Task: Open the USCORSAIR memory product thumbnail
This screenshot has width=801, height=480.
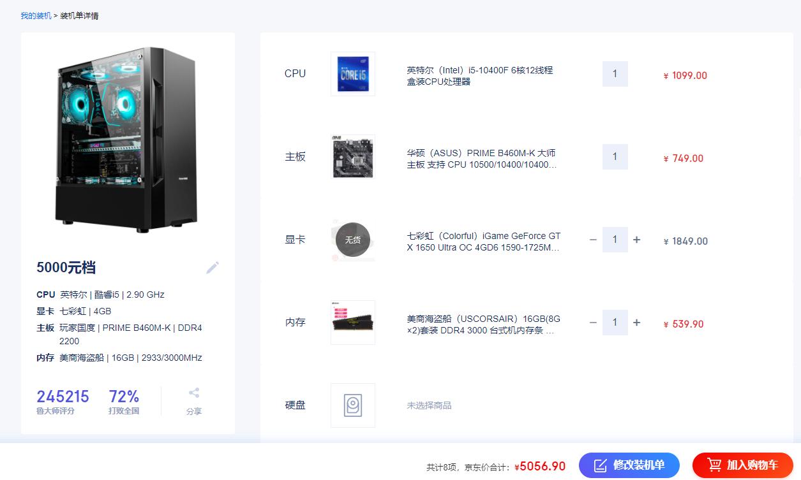Action: tap(352, 322)
